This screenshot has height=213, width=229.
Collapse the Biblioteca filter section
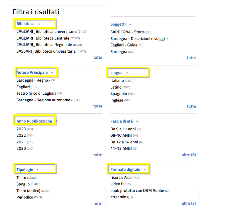click(39, 24)
